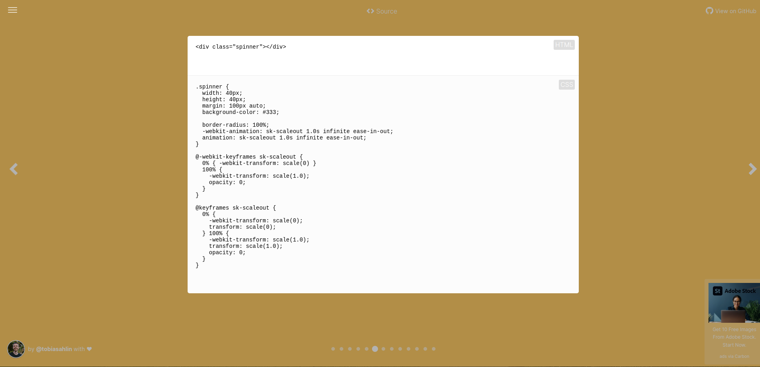The image size is (760, 367).
Task: Go to next spinner with right arrow
Action: coord(752,169)
